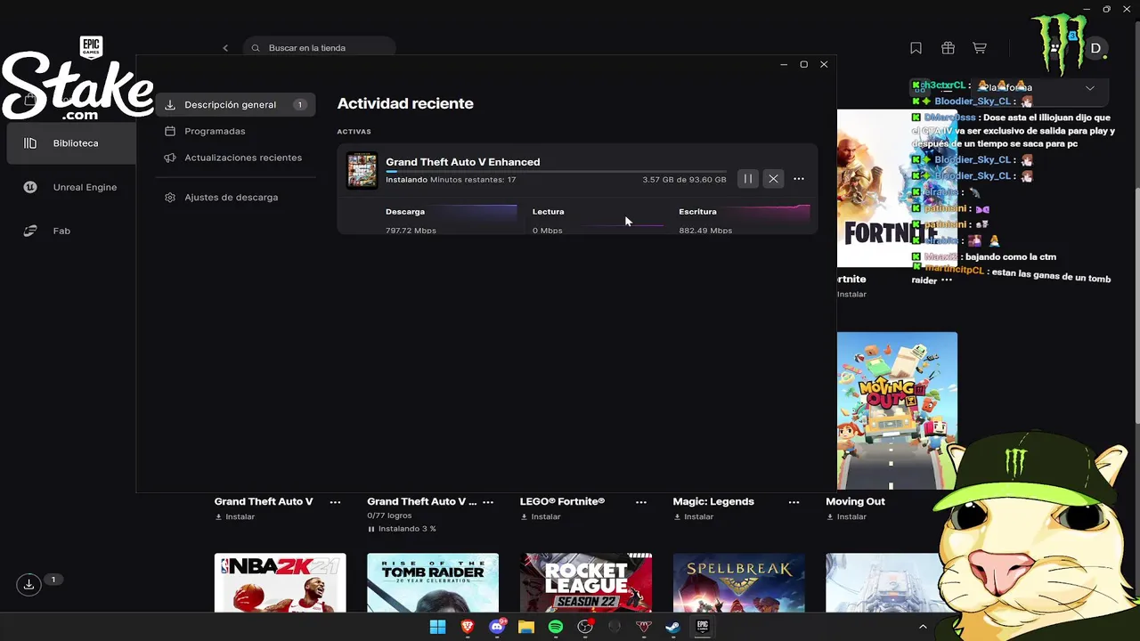This screenshot has width=1140, height=641.
Task: Open options menu for Magic: Legends
Action: (794, 502)
